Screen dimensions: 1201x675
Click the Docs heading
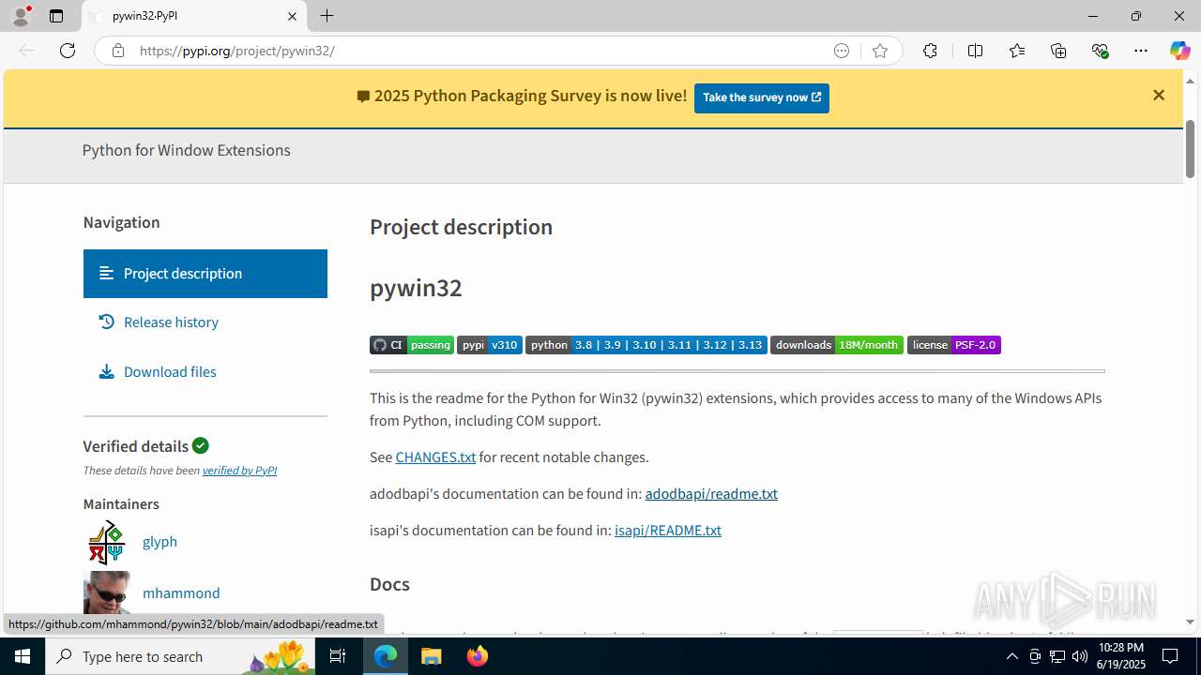[x=389, y=584]
